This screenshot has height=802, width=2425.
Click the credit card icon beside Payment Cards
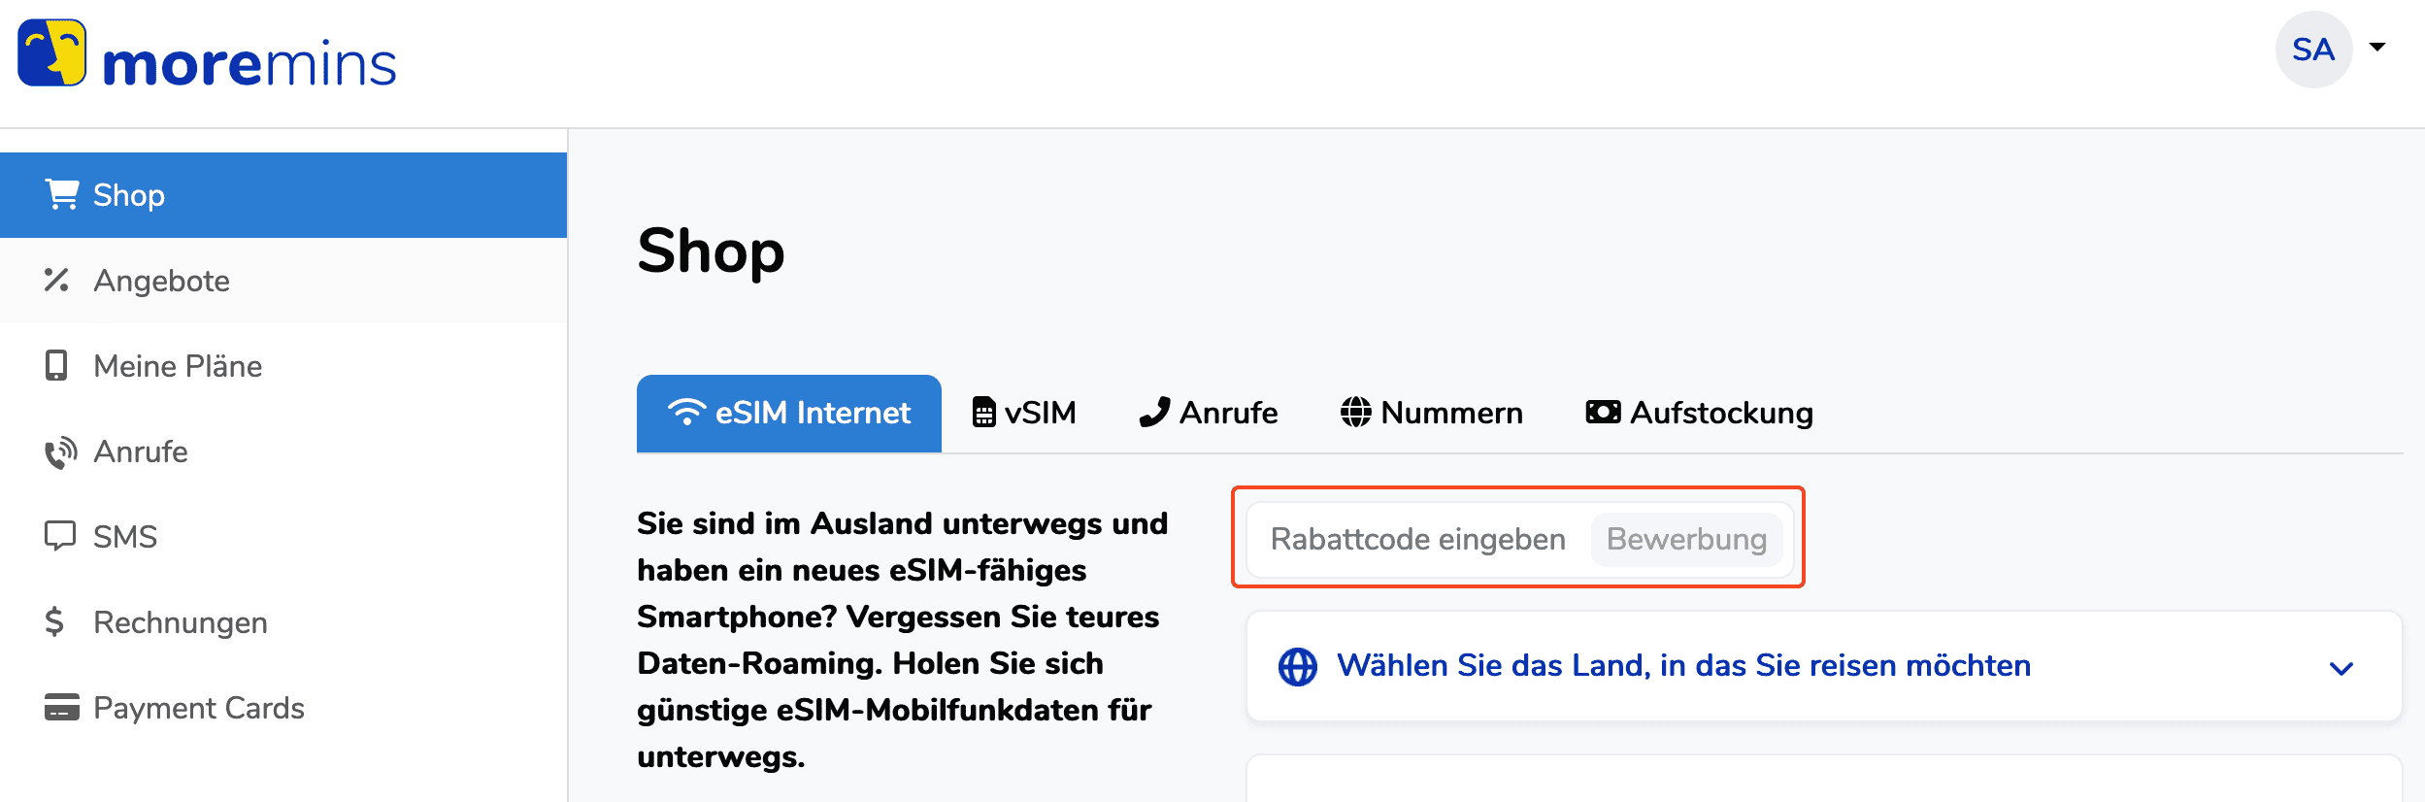(61, 707)
